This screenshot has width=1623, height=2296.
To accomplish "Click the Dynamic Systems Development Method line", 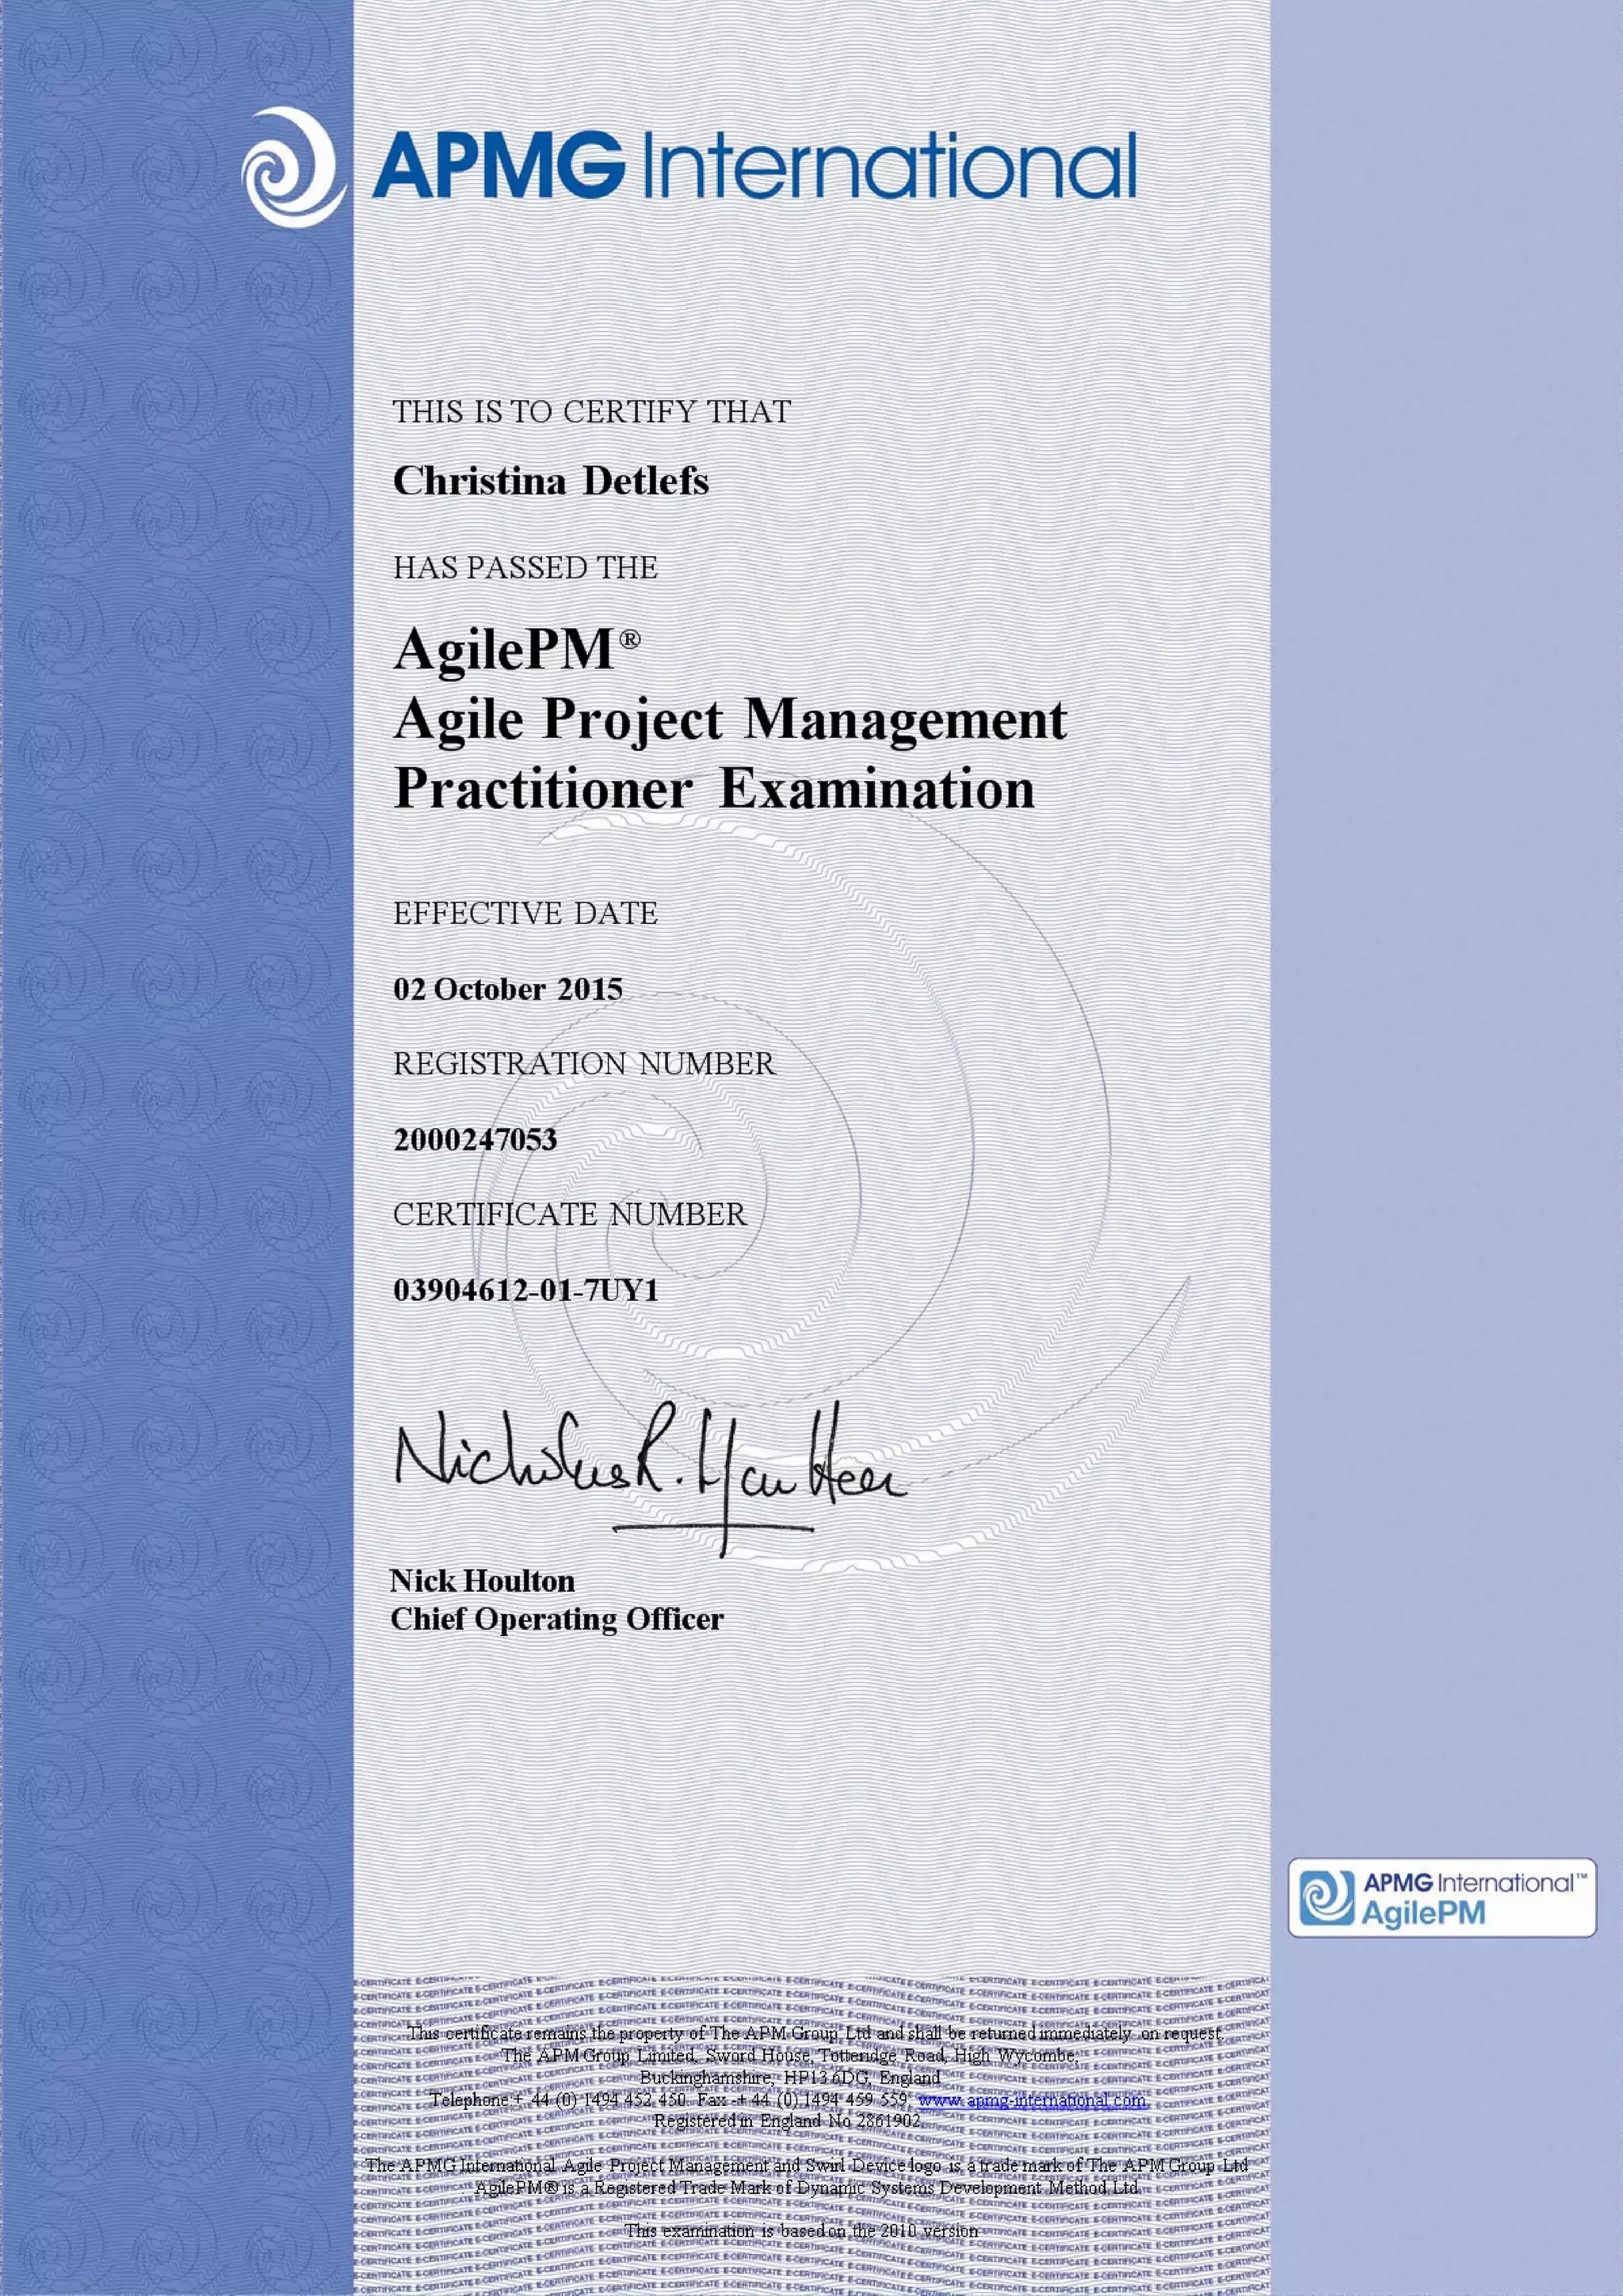I will point(807,2187).
